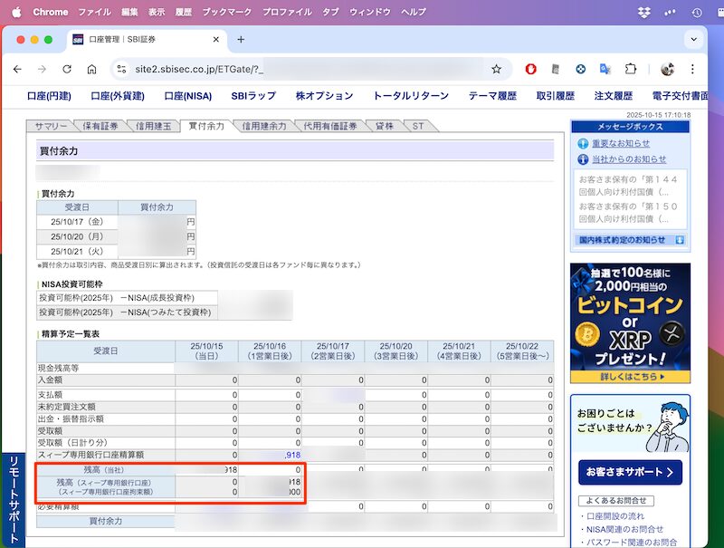This screenshot has width=724, height=548.
Task: Click the リモートサポート side panel
Action: pos(12,498)
